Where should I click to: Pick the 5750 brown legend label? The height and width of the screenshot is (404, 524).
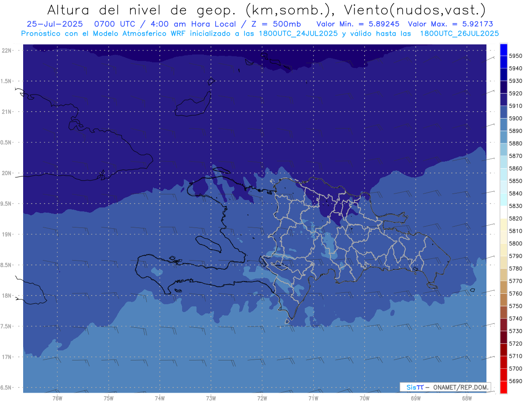point(515,306)
